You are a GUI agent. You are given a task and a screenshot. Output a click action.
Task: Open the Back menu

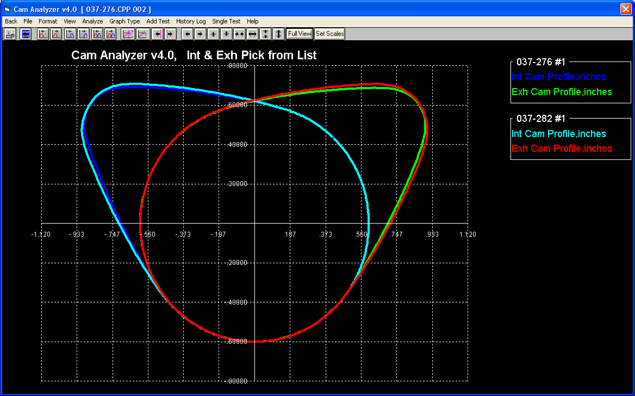pos(11,21)
